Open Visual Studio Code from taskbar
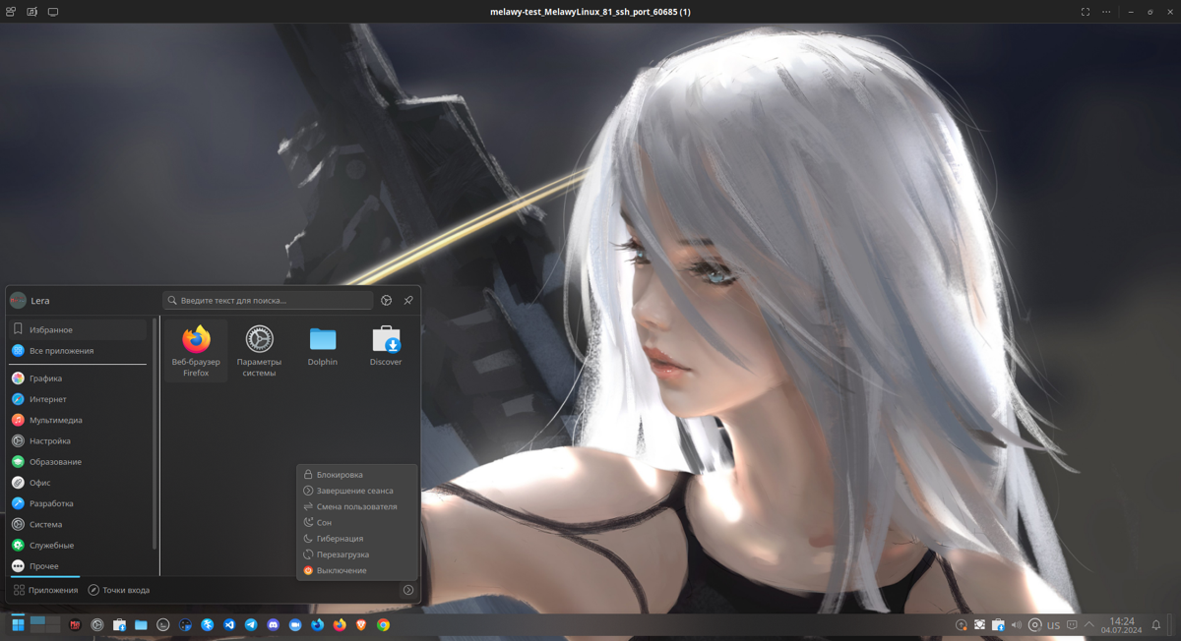The image size is (1181, 641). tap(229, 625)
